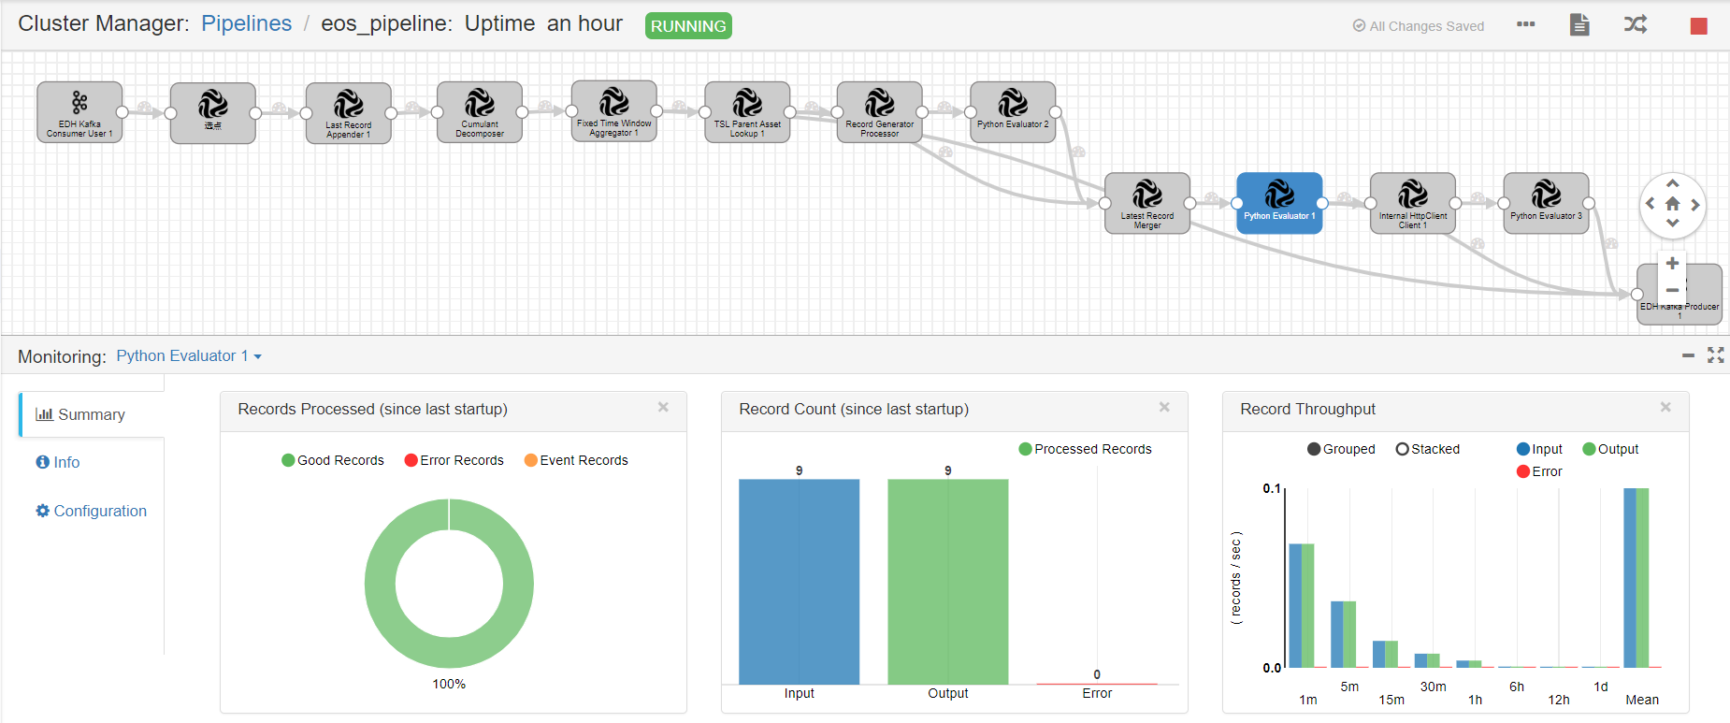Screen dimensions: 1730x723
Task: Pan canvas right with arrow
Action: click(x=1695, y=204)
